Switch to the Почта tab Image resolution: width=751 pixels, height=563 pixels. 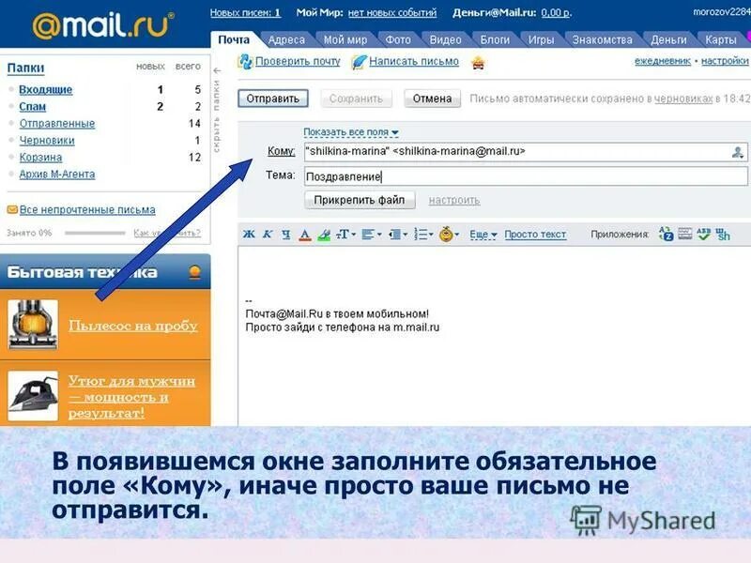point(234,39)
